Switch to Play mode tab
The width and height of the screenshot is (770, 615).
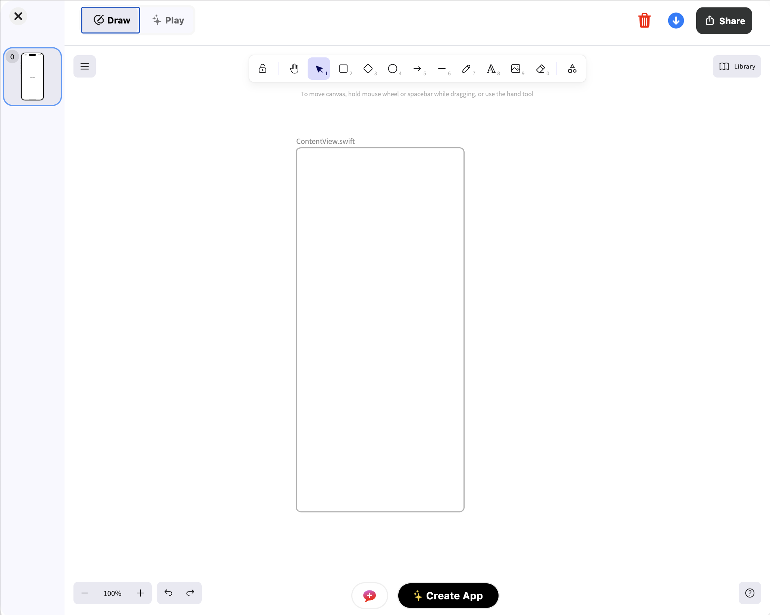(168, 20)
